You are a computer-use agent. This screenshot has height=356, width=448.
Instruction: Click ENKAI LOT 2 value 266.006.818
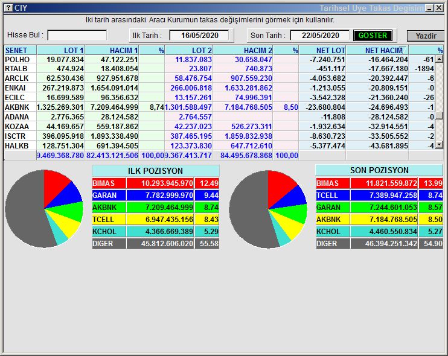[x=191, y=88]
